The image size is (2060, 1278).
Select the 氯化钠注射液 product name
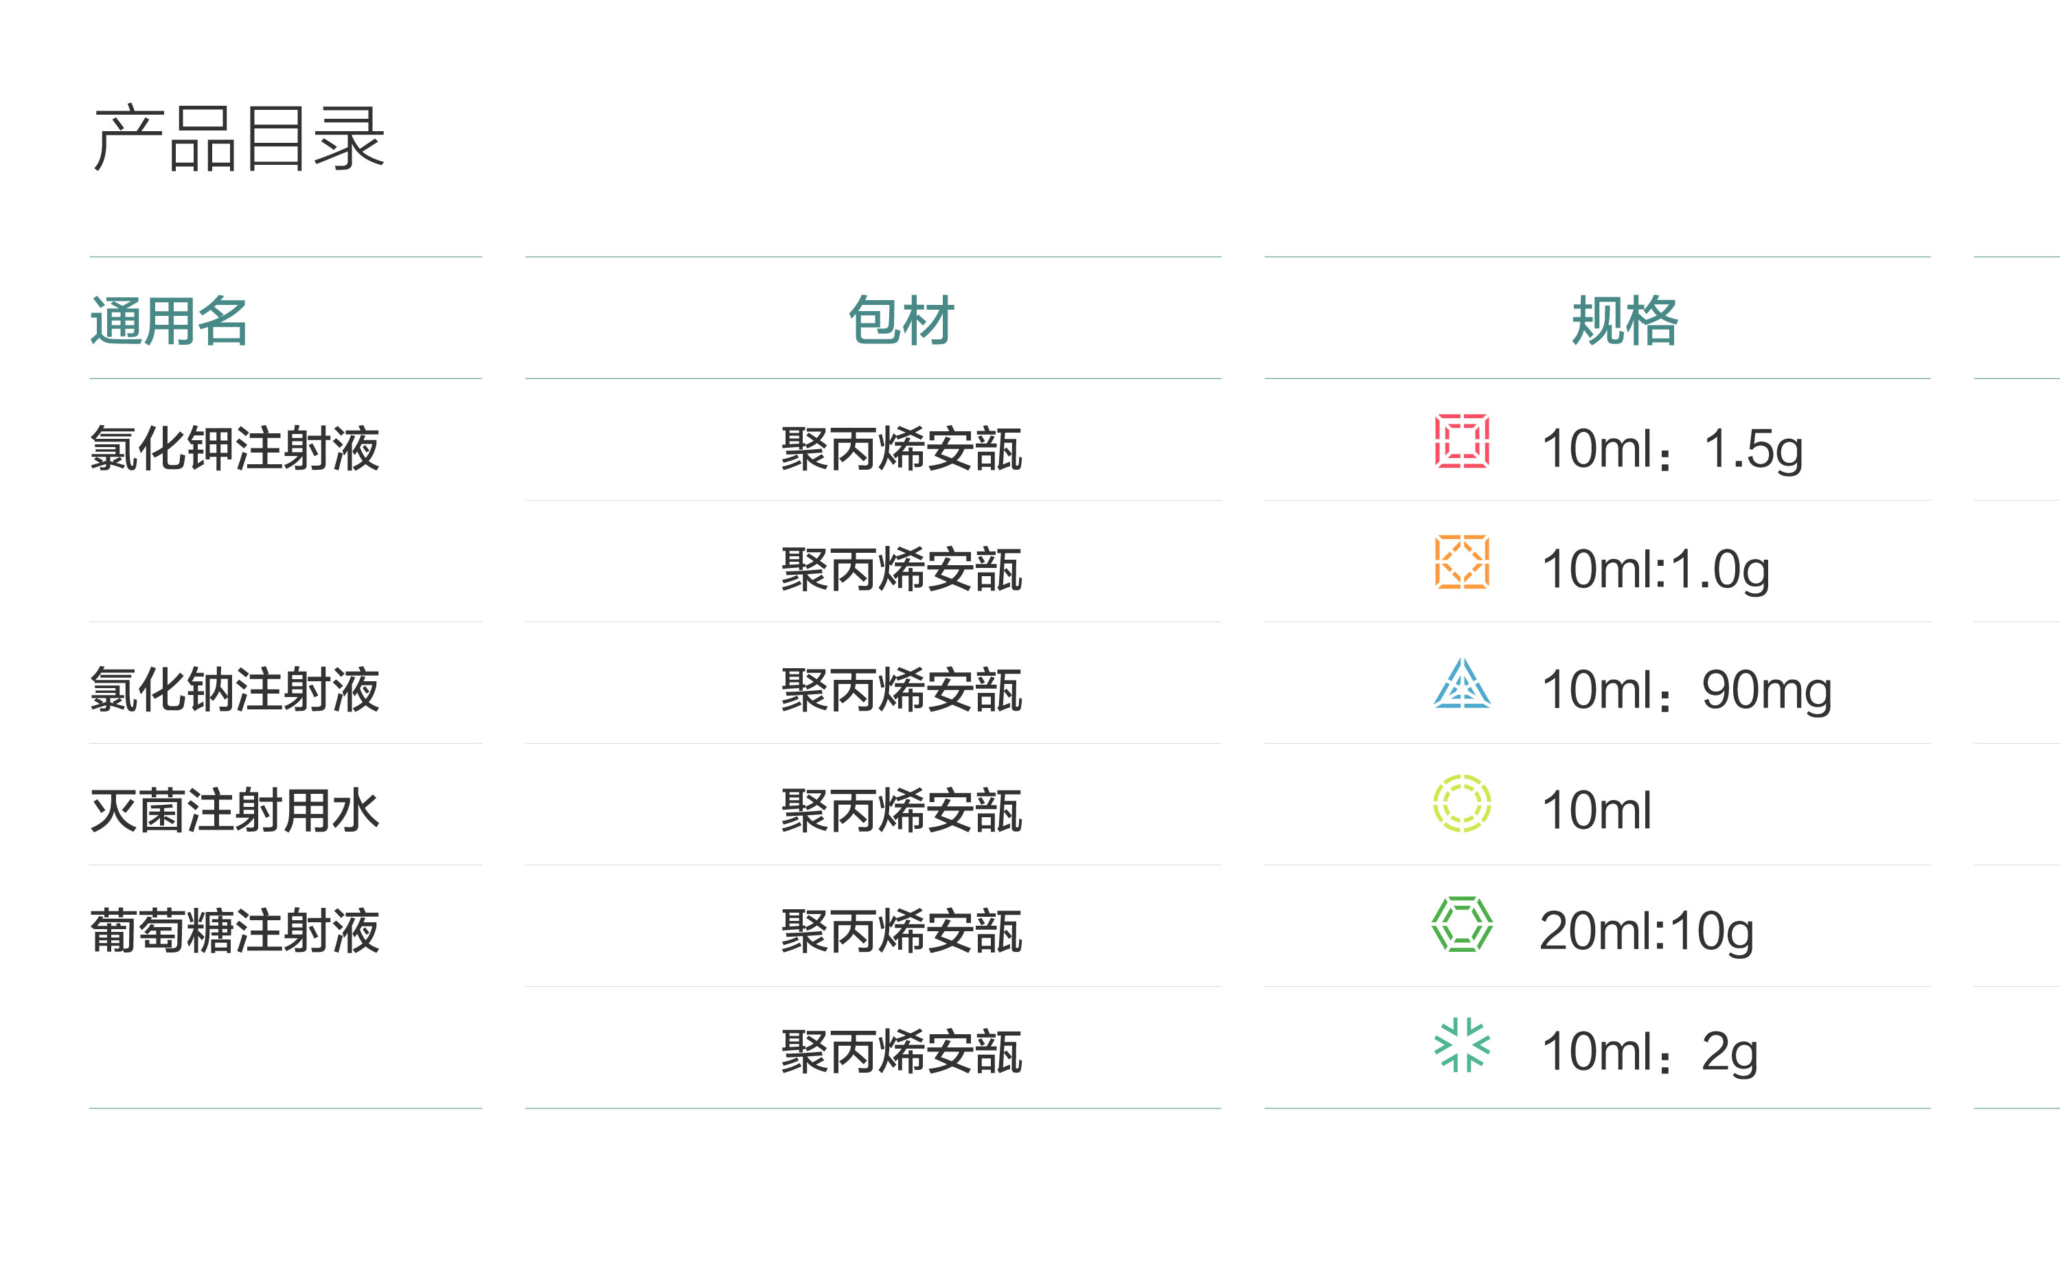[235, 689]
